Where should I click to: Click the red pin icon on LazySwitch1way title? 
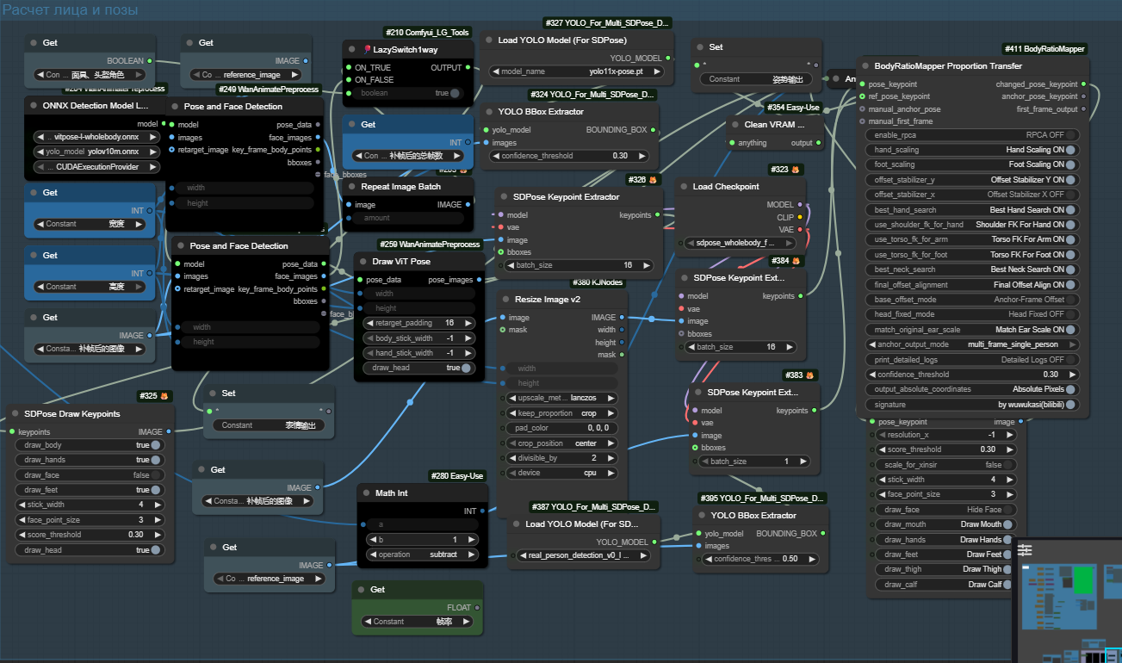pos(367,50)
